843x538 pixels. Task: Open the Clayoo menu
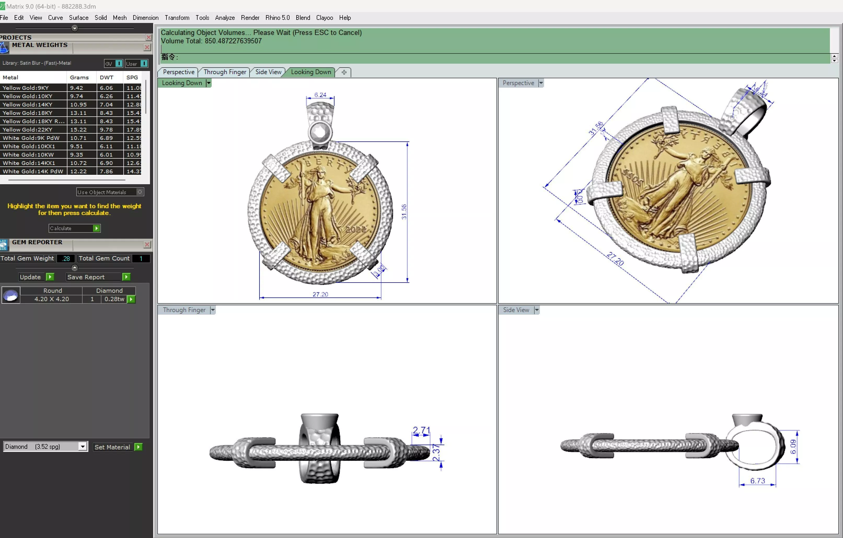click(325, 18)
